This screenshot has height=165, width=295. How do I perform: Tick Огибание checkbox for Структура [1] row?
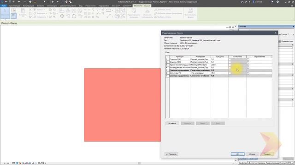pyautogui.click(x=230, y=73)
